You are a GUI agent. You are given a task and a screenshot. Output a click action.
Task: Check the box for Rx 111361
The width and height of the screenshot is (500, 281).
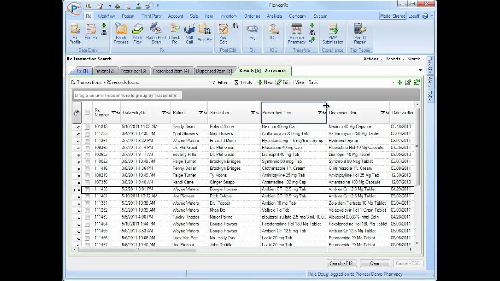point(87,141)
